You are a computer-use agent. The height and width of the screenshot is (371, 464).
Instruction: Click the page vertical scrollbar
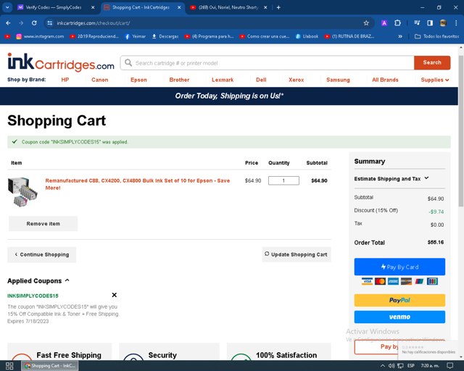(461, 130)
